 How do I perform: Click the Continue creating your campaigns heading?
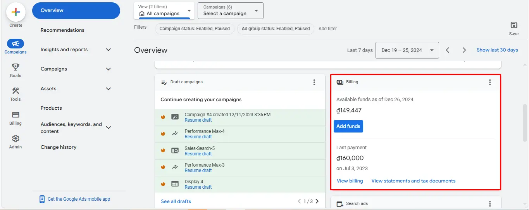click(x=201, y=100)
